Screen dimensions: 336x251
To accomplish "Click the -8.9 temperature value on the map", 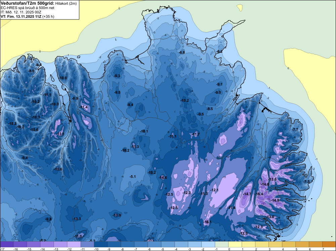I will [x=75, y=98].
